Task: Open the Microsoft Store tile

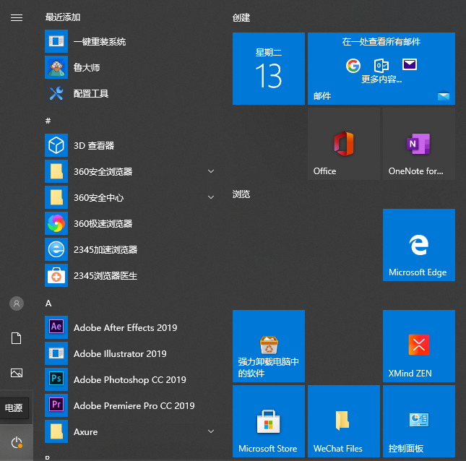Action: click(x=268, y=421)
